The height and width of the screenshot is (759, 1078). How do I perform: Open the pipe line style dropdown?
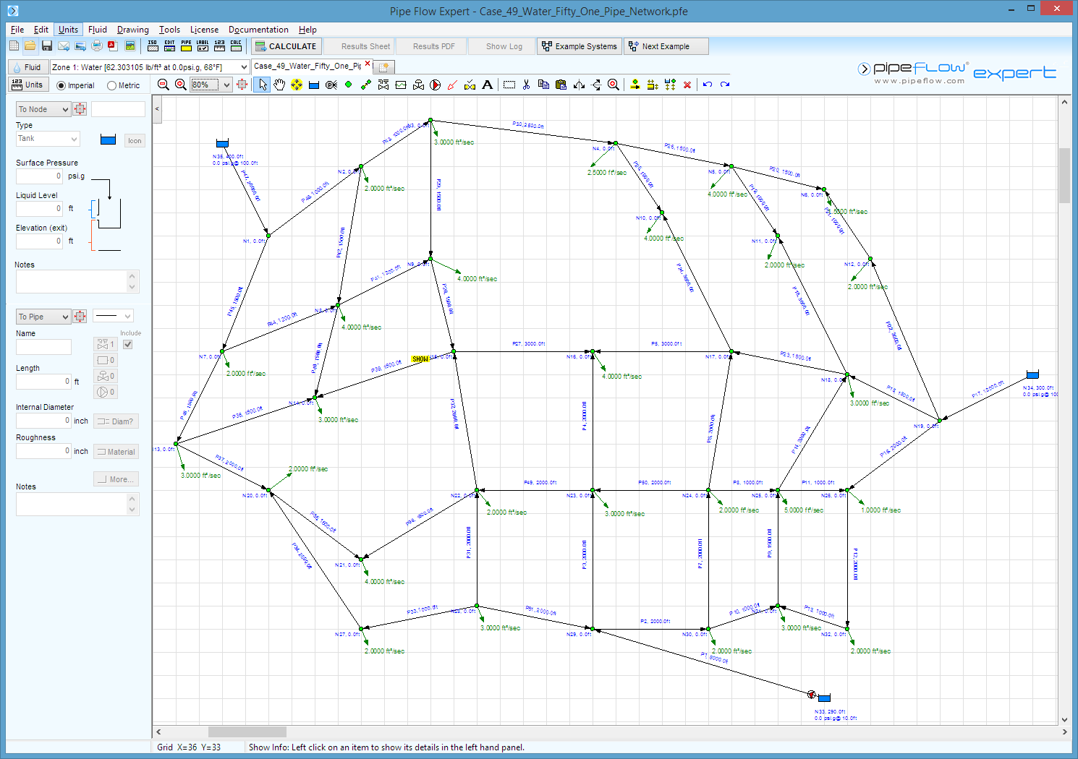pyautogui.click(x=114, y=316)
